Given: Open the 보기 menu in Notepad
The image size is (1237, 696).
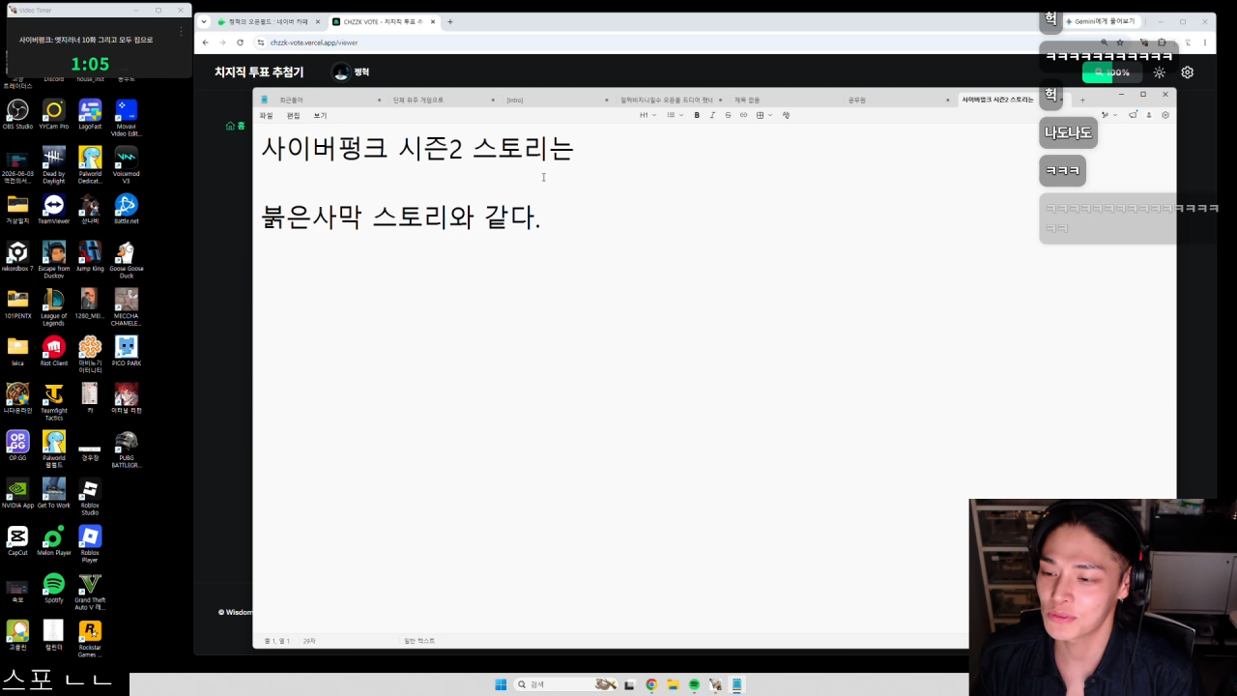Looking at the screenshot, I should (x=320, y=115).
